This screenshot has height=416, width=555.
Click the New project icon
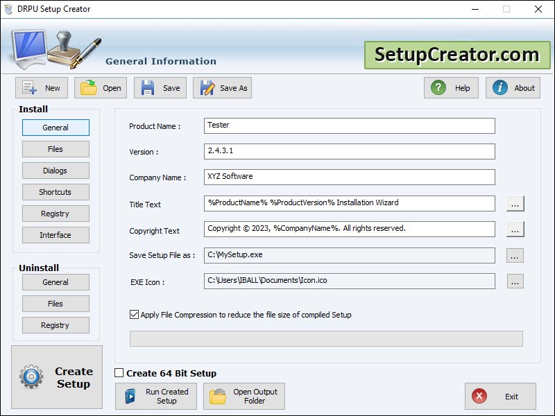(29, 88)
